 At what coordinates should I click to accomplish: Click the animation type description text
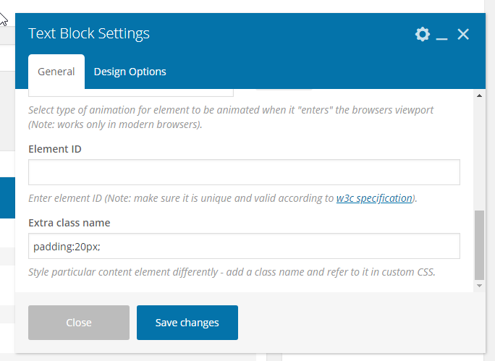tap(231, 117)
